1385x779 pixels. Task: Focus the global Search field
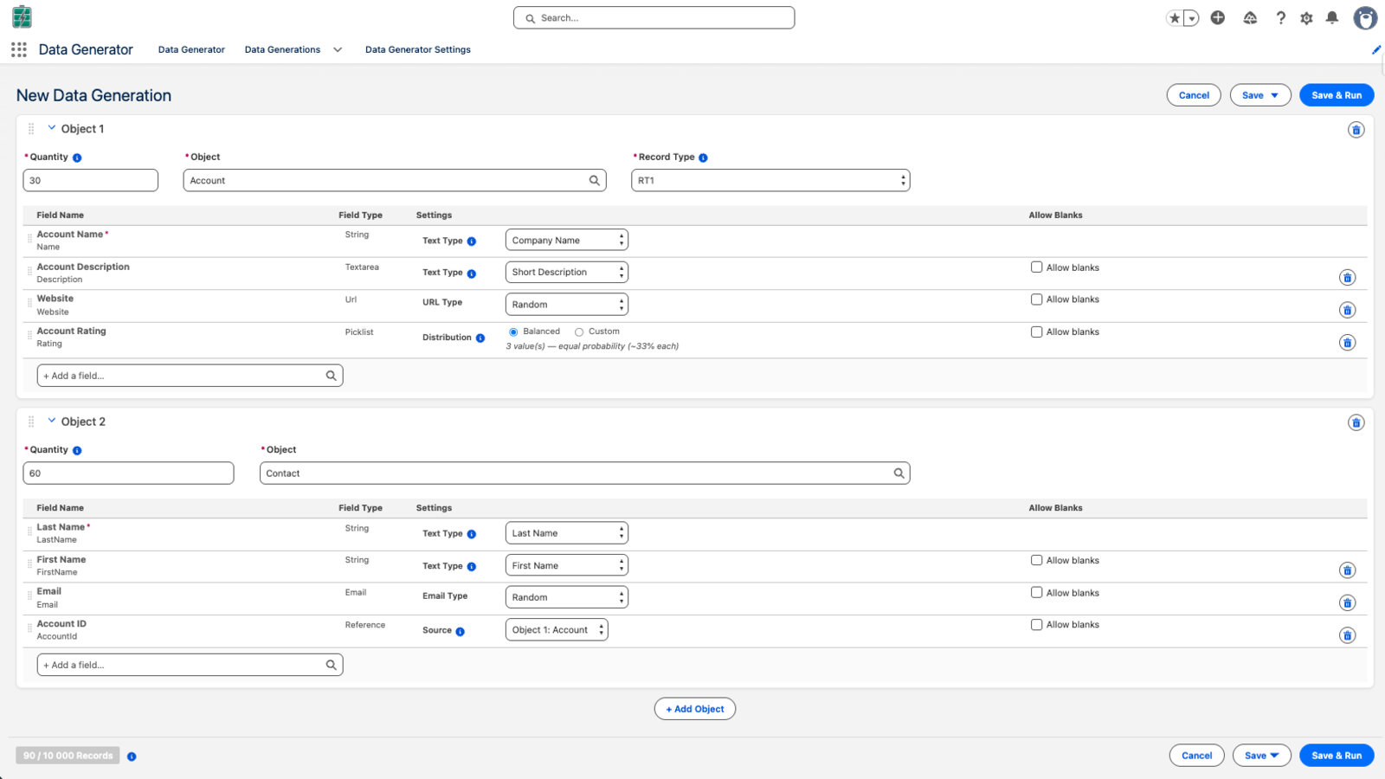[x=654, y=17]
